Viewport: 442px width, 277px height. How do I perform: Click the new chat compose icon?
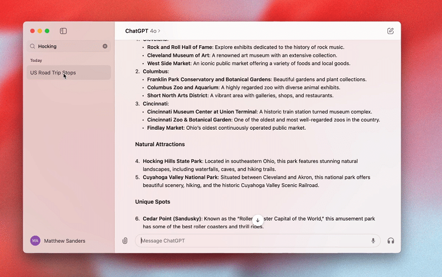tap(390, 31)
